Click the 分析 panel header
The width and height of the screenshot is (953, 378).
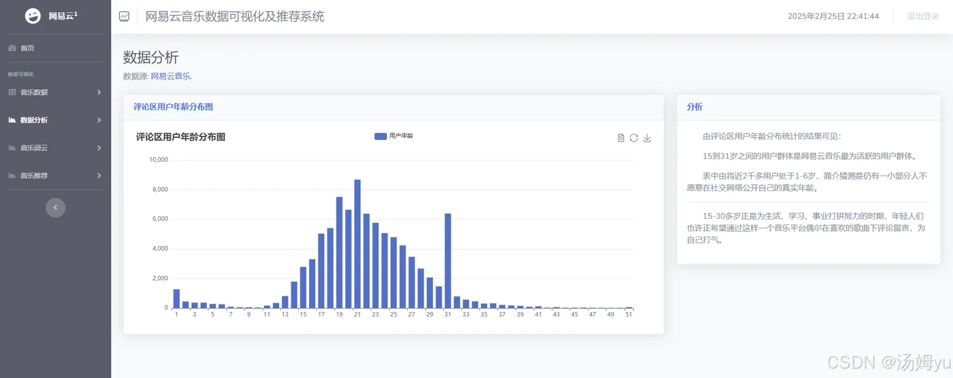[x=809, y=107]
